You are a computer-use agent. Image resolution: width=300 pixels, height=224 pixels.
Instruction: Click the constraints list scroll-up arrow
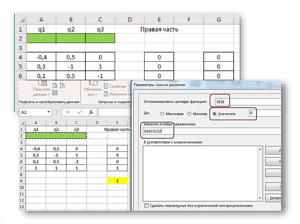tap(260, 149)
